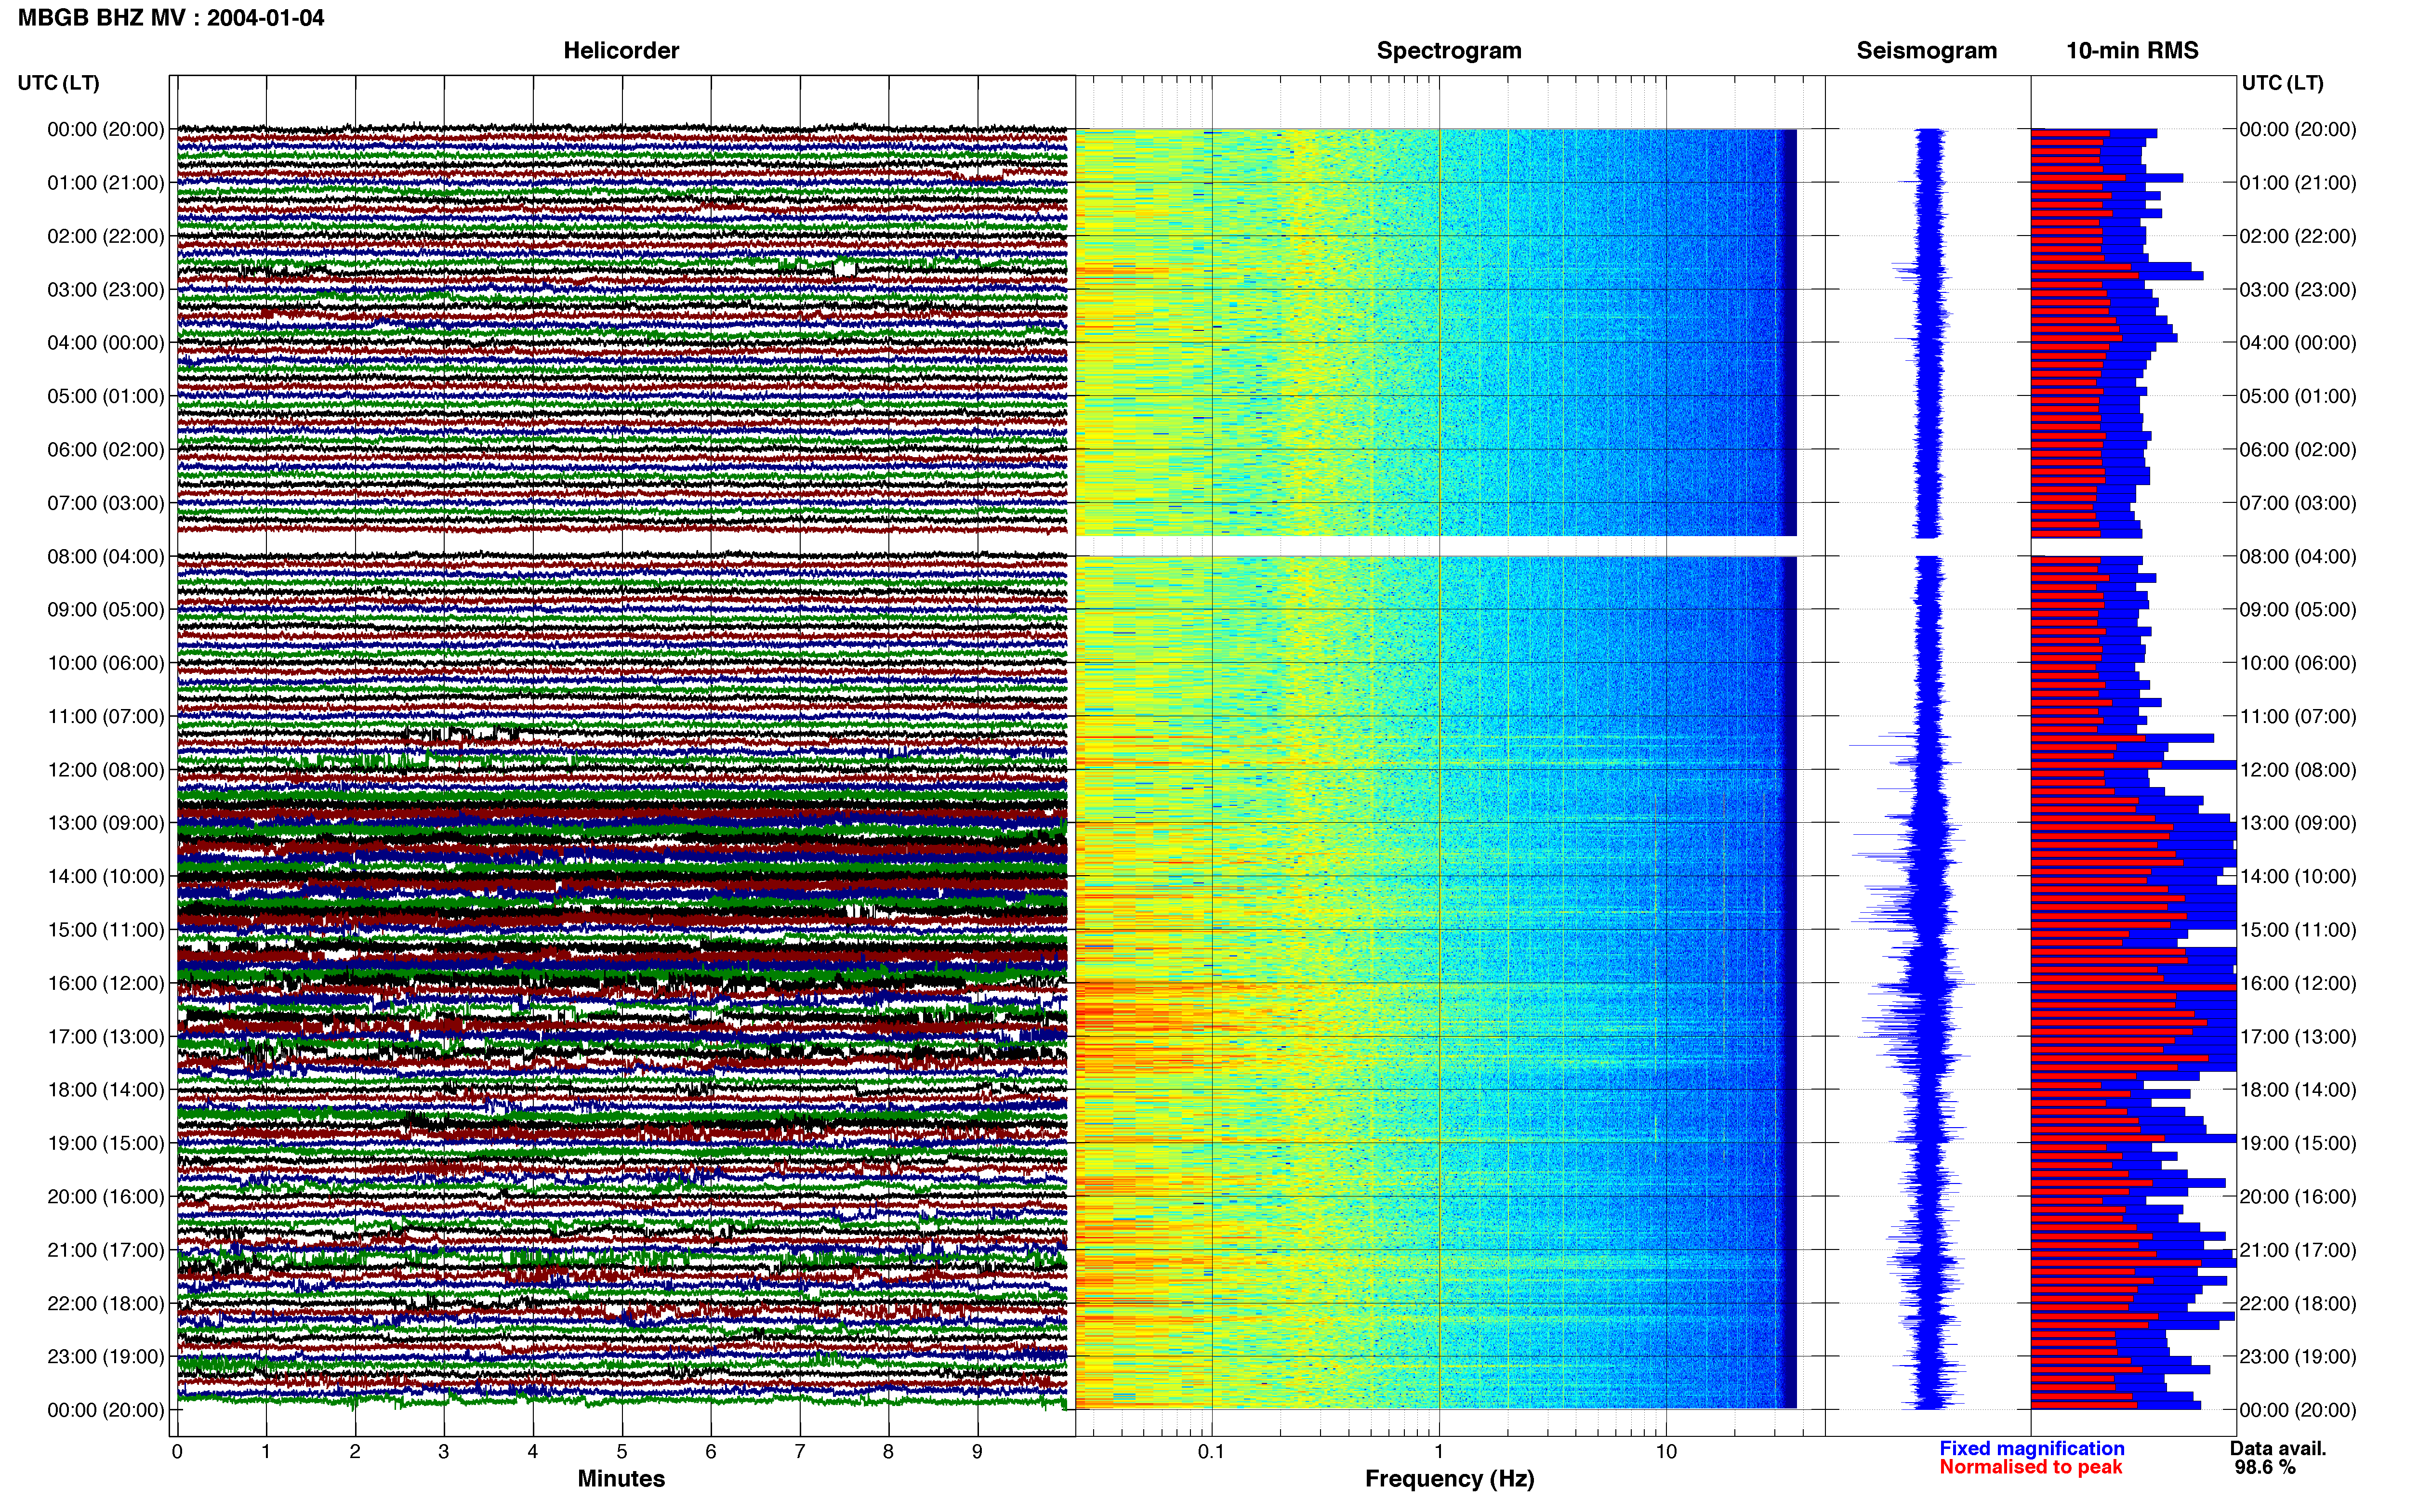Image resolution: width=2418 pixels, height=1512 pixels.
Task: Click left time label 18:00 (14:00)
Action: (x=106, y=1090)
